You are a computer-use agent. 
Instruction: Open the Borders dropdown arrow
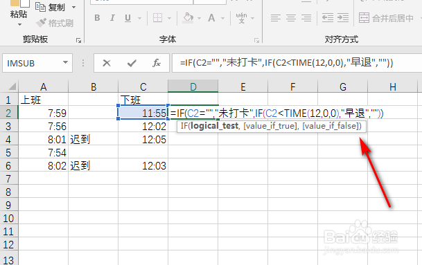point(170,18)
